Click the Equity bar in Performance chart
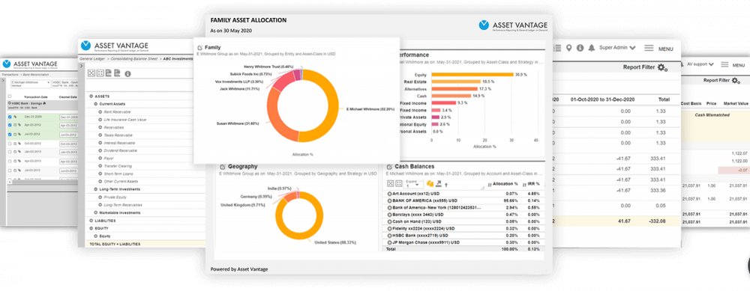 [472, 74]
